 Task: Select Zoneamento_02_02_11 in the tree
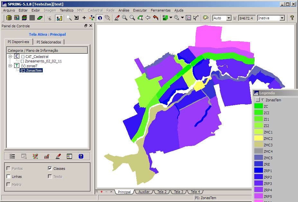(41, 61)
